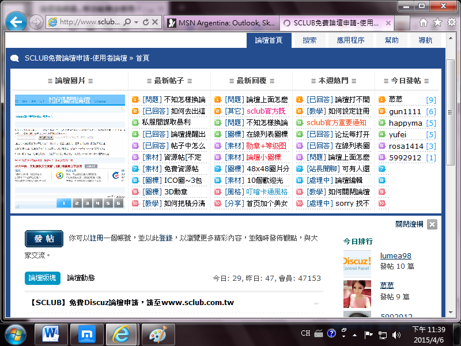This screenshot has height=346, width=461.
Task: Open the 論壇首頁 navigation tab
Action: click(269, 40)
